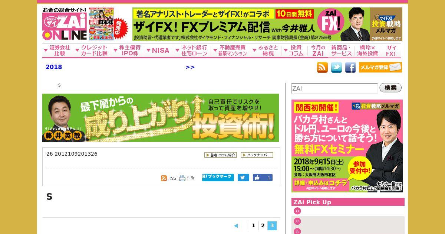445x234 pixels.
Task: Open the 新商品・サービス menu item
Action: 342,51
